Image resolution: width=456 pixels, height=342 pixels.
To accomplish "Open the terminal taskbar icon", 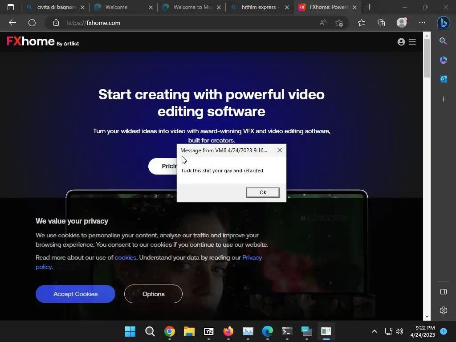I will [287, 331].
